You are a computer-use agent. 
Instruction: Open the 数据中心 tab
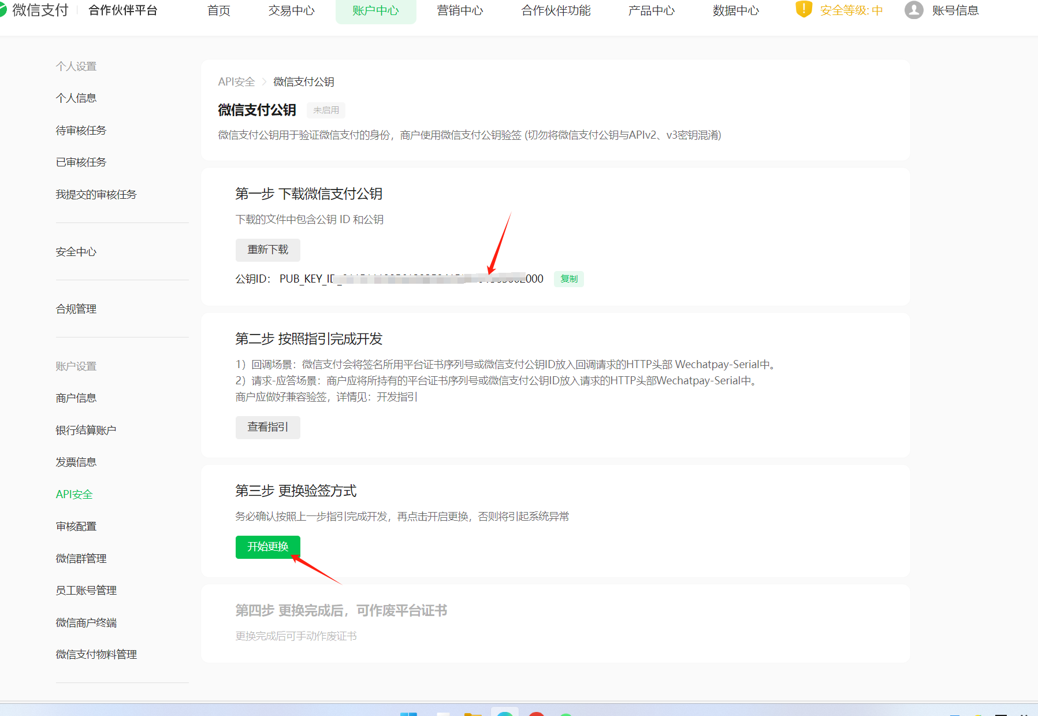tap(736, 10)
